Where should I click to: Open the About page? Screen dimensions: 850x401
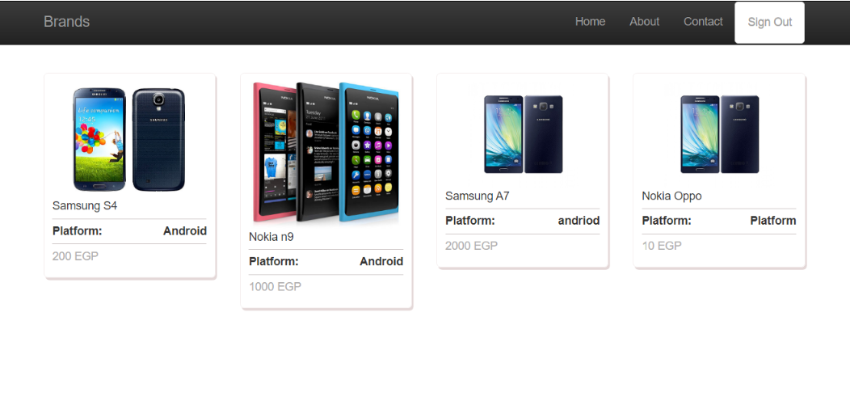pyautogui.click(x=644, y=22)
